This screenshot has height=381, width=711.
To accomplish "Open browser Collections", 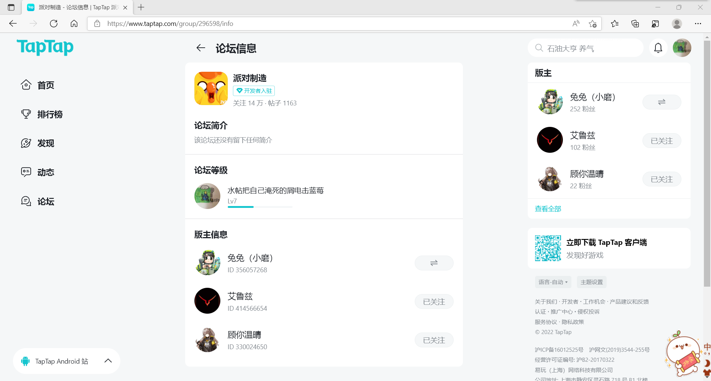I will tap(635, 24).
